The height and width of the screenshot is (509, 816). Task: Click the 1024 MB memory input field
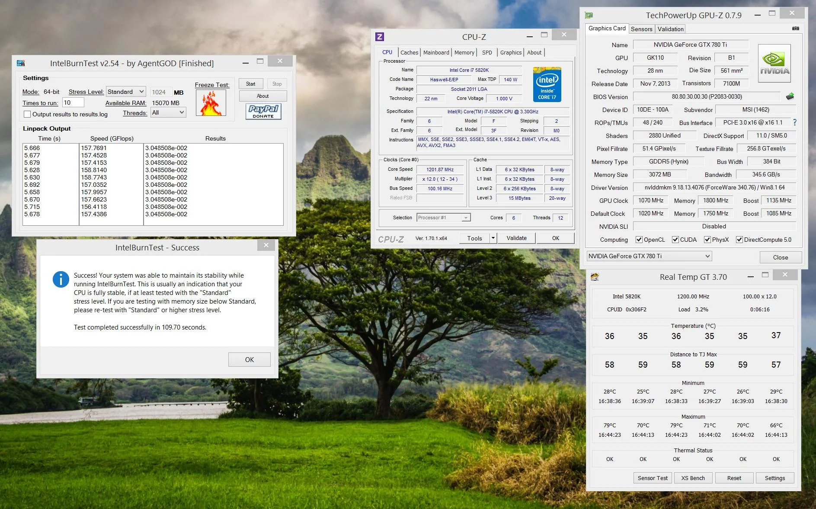pos(160,92)
